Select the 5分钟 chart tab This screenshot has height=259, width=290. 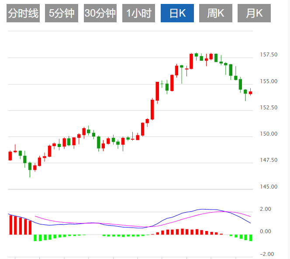(x=62, y=14)
